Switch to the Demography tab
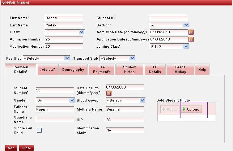 [x=73, y=70]
